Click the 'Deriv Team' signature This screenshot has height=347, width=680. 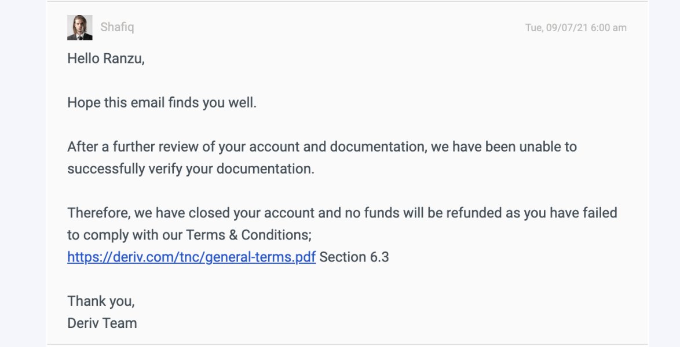click(102, 323)
